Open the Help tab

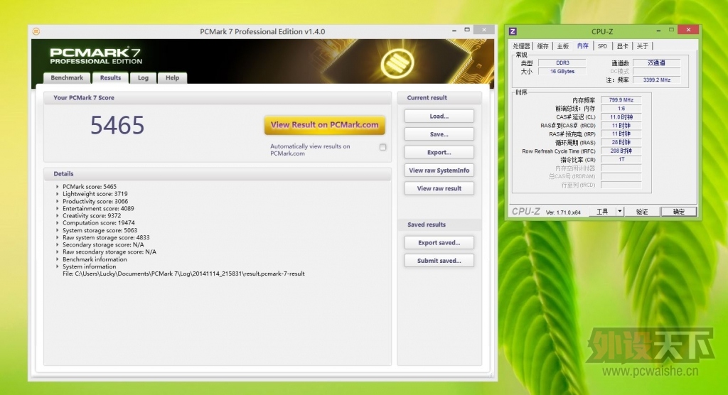tap(172, 78)
